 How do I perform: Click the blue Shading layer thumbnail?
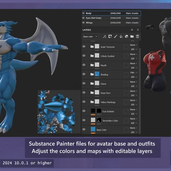coord(97,74)
